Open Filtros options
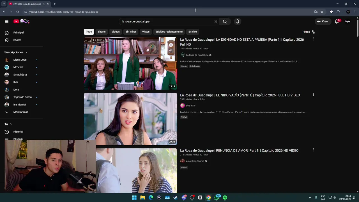The height and width of the screenshot is (202, 359). (309, 32)
